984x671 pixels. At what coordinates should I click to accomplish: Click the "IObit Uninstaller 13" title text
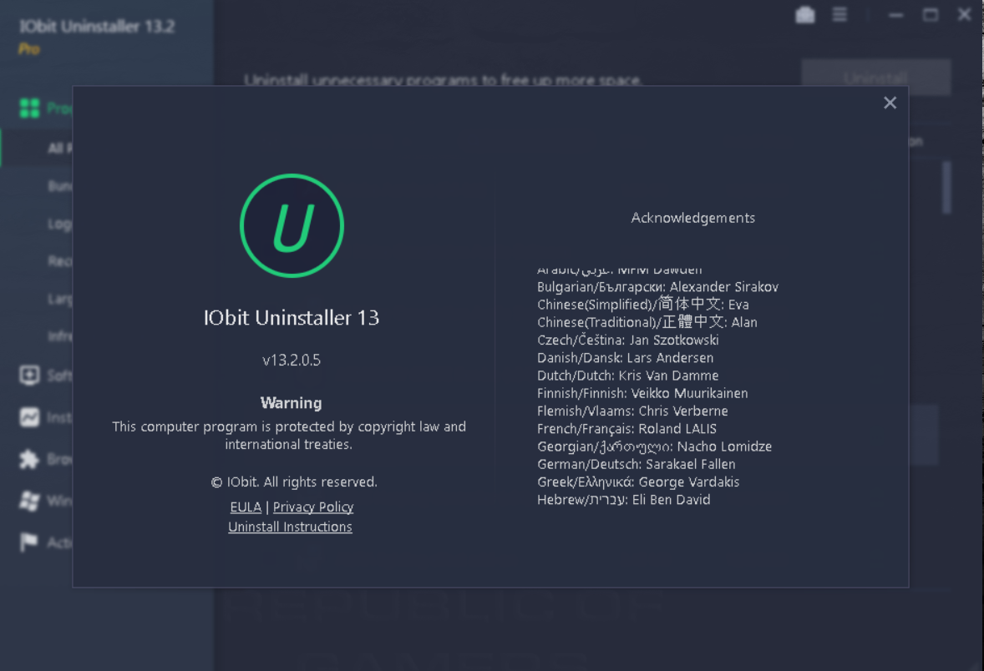point(292,317)
